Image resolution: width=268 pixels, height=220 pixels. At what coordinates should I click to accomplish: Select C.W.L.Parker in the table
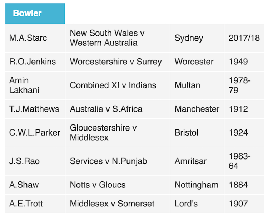click(35, 133)
